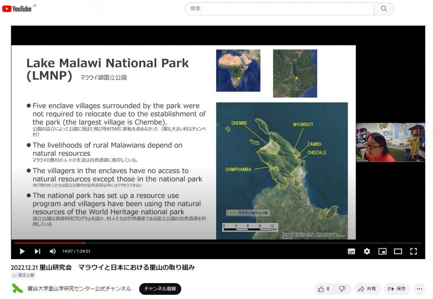Click the magnifying glass search button
The height and width of the screenshot is (299, 433).
384,9
